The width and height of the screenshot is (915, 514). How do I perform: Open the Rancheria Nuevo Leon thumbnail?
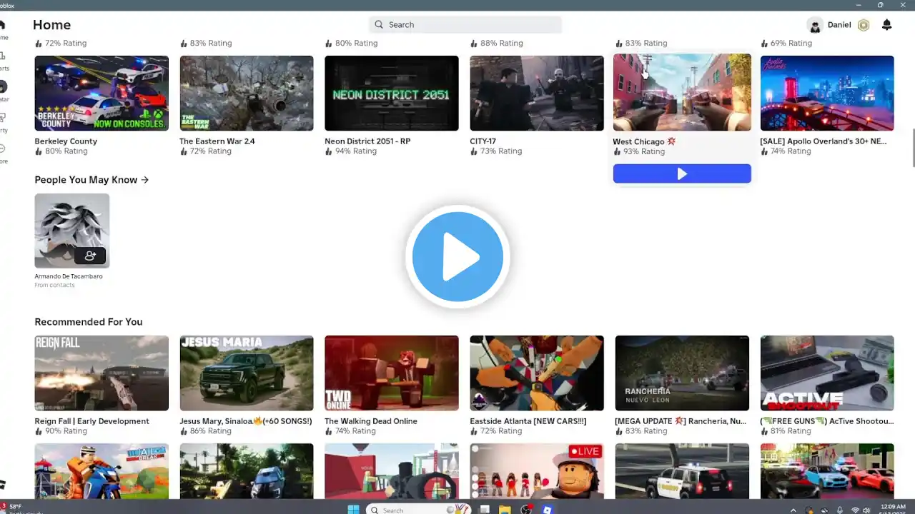point(682,373)
